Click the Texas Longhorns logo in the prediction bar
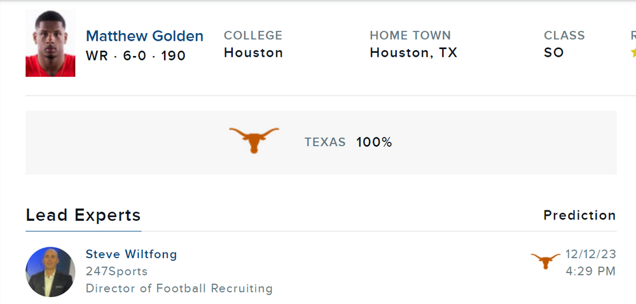Screen dimensions: 636x304 click(x=254, y=139)
